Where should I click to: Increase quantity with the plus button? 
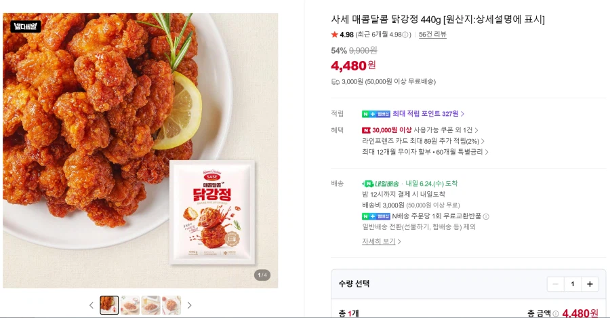(590, 284)
